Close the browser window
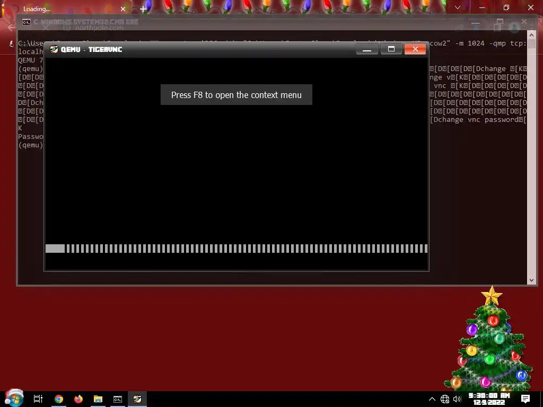 tap(530, 7)
